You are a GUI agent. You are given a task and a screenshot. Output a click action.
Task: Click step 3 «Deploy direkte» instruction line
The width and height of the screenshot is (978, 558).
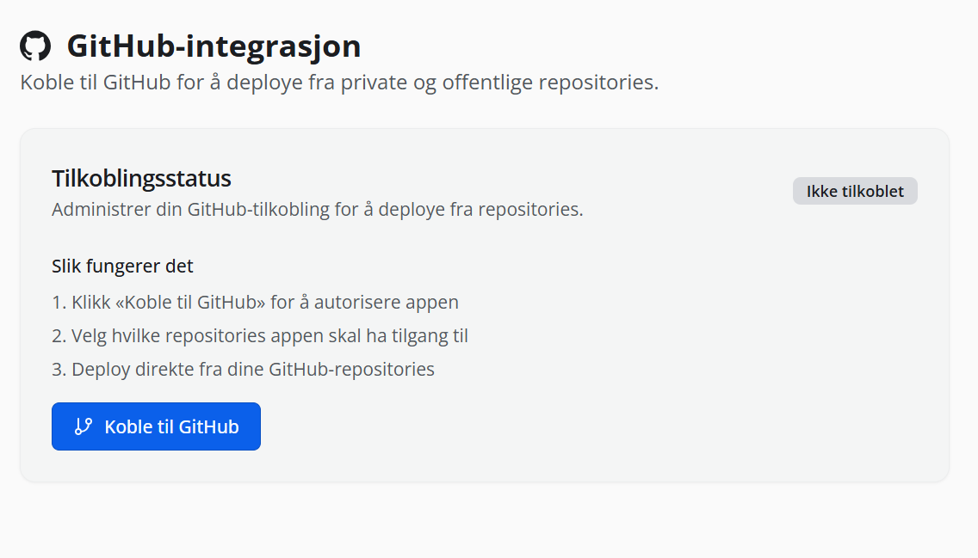tap(243, 370)
